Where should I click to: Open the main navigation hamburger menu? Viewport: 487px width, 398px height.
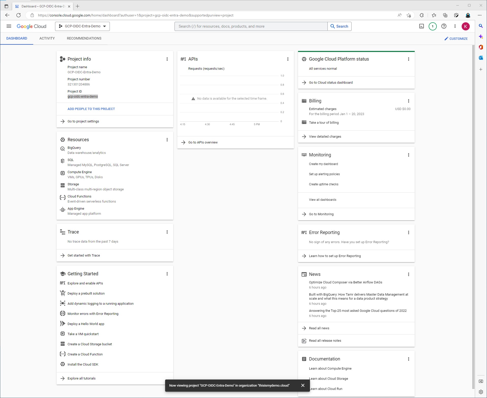point(9,26)
